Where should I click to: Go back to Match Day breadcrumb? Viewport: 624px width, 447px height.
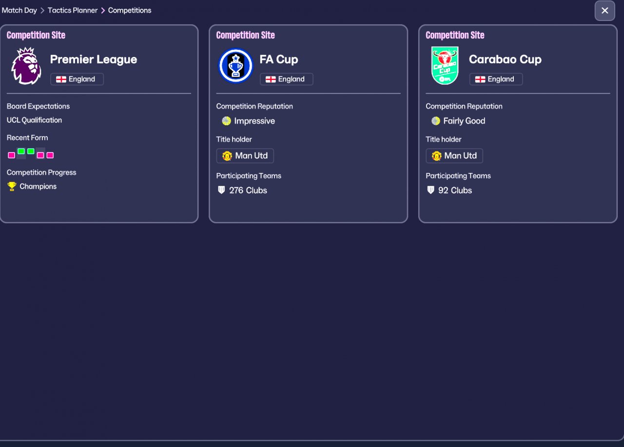click(x=19, y=10)
